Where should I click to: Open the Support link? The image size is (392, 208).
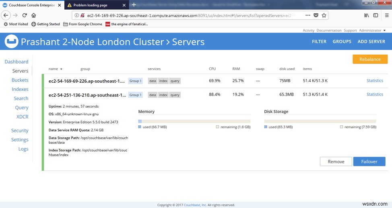point(350,31)
